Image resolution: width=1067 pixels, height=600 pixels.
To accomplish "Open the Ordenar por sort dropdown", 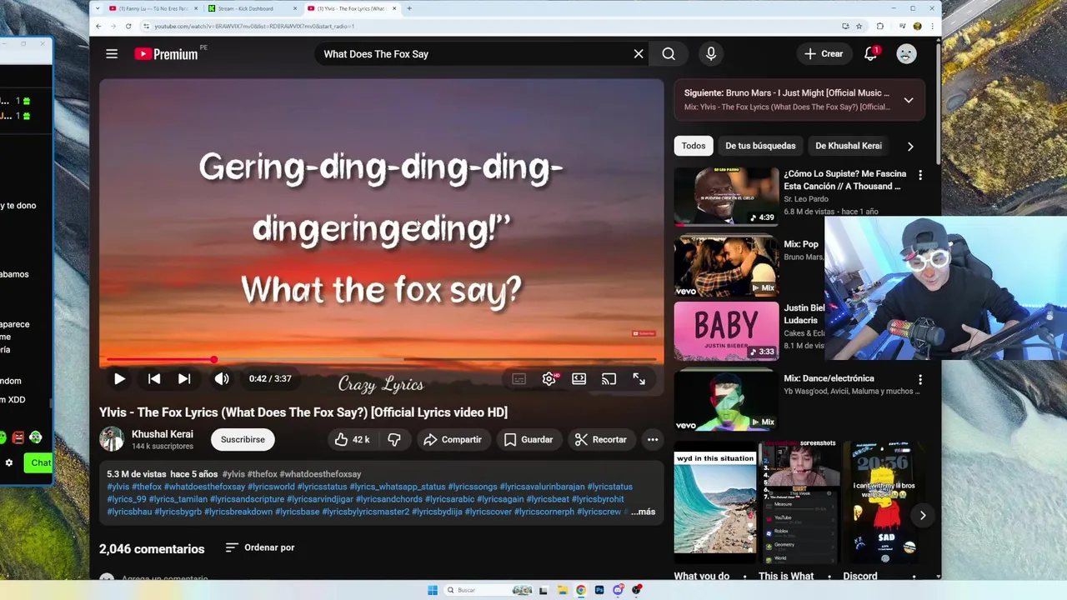I will pos(260,547).
